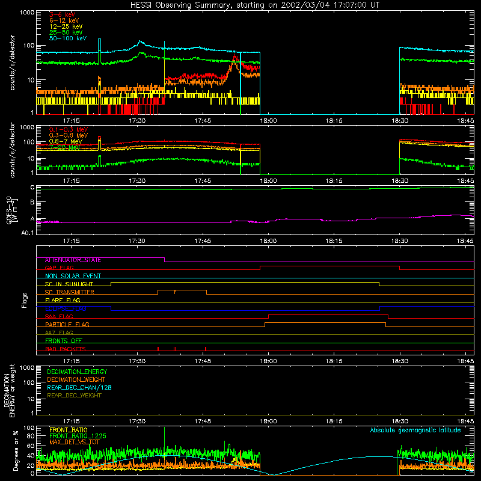Click the AAZ_FLAG label
Screen dimensions: 481x481
point(59,332)
